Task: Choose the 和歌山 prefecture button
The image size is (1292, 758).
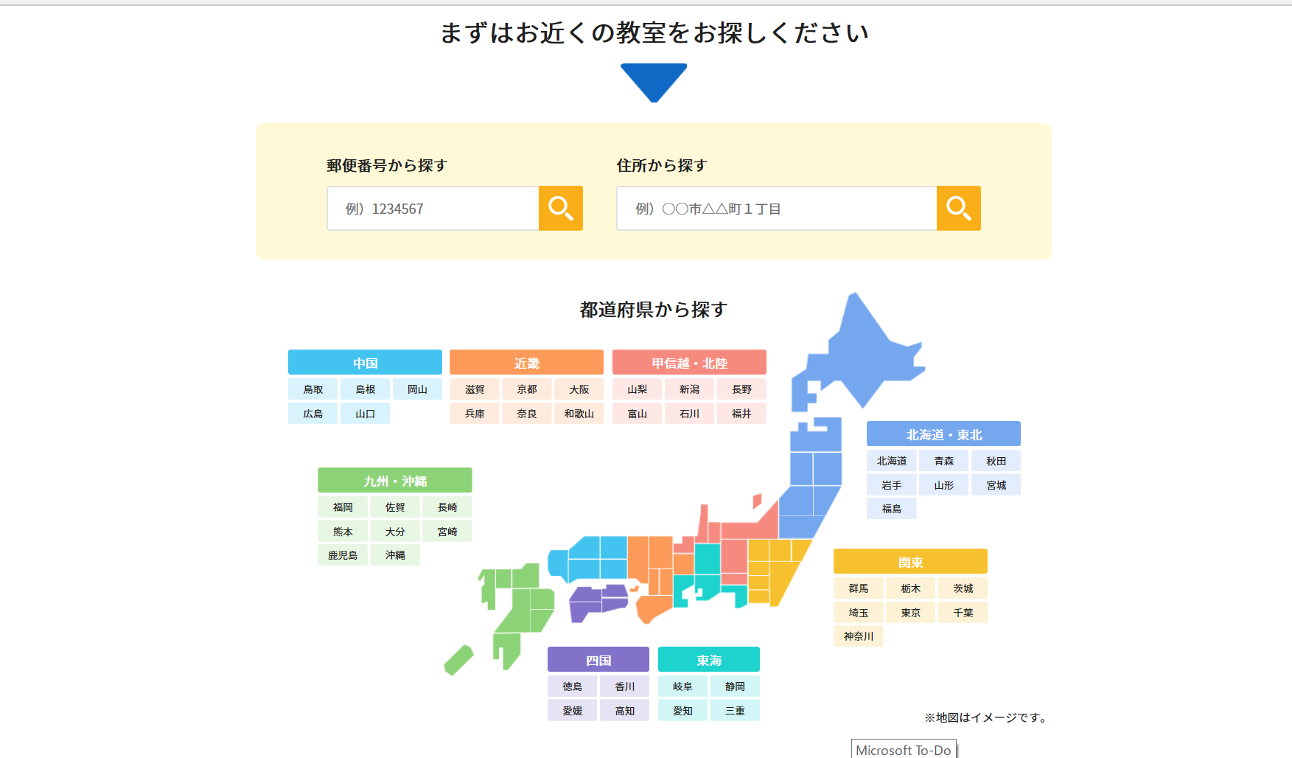Action: (579, 414)
